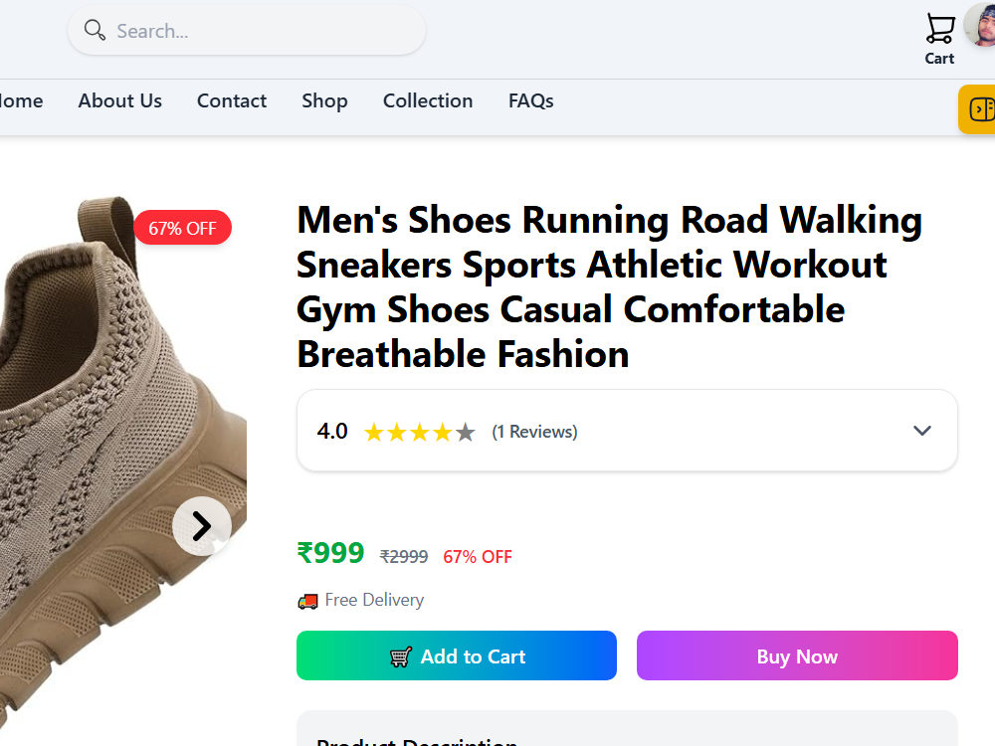Open the user profile avatar
The width and height of the screenshot is (995, 746).
[980, 26]
